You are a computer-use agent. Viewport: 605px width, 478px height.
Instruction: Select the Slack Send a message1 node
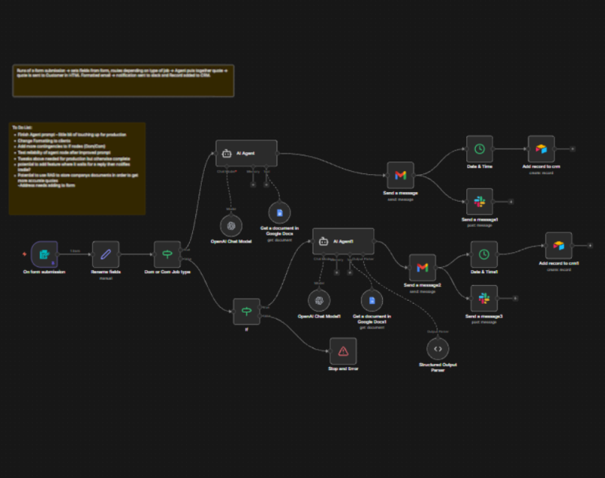[479, 202]
